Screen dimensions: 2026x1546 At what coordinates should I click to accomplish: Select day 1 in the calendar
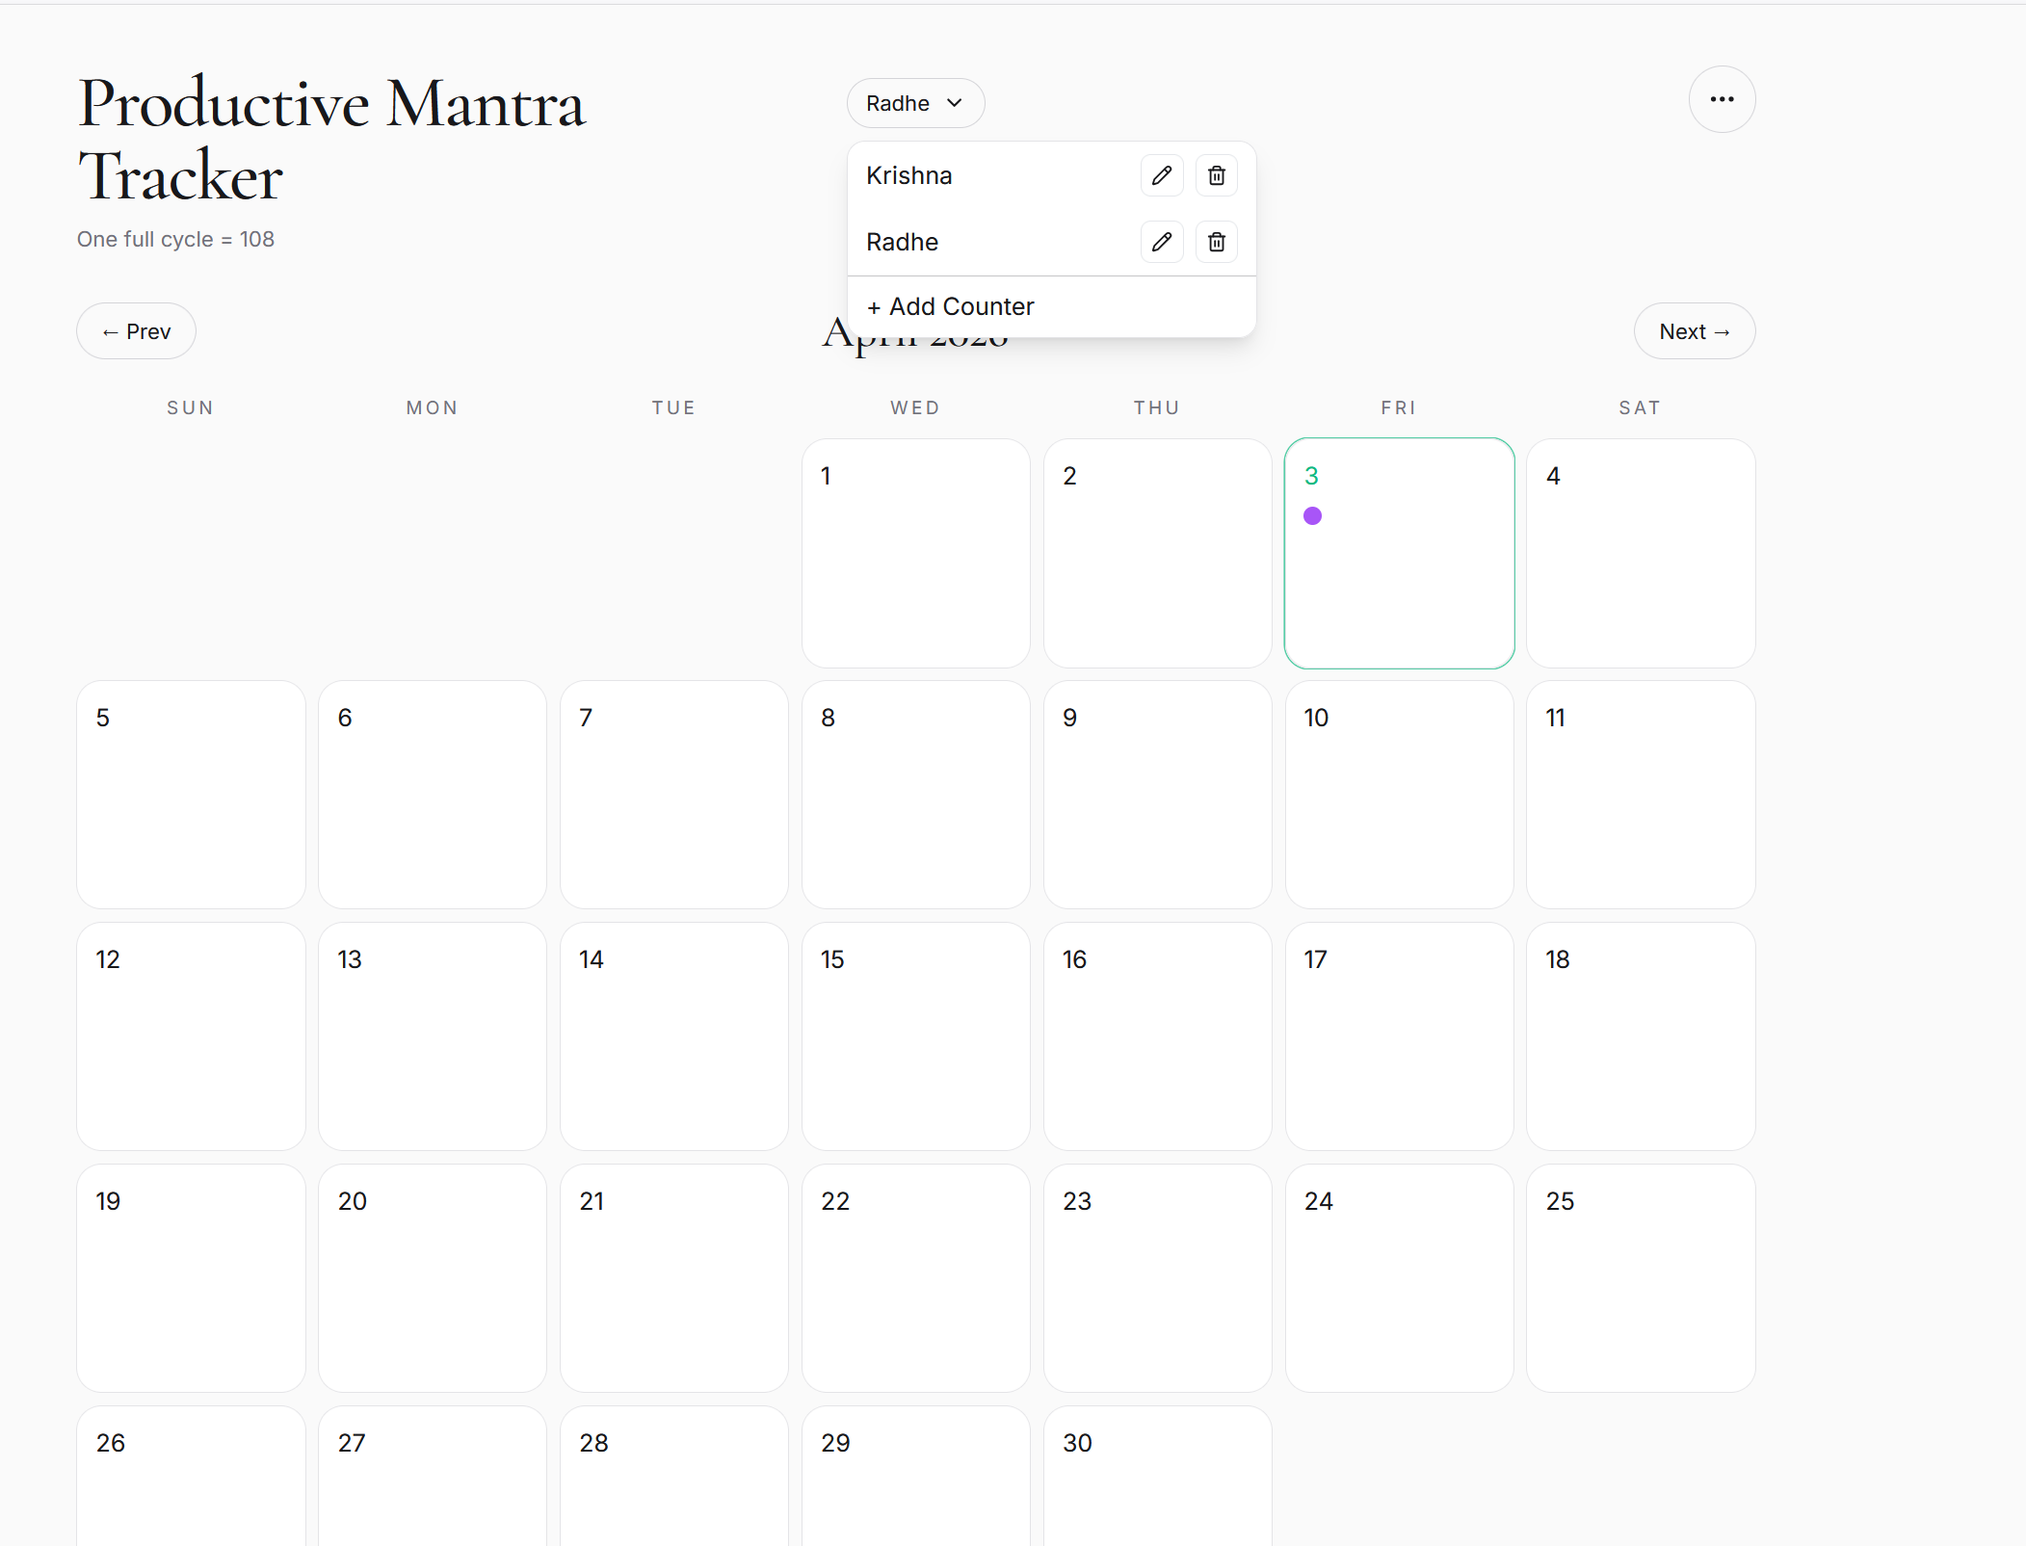click(x=915, y=554)
